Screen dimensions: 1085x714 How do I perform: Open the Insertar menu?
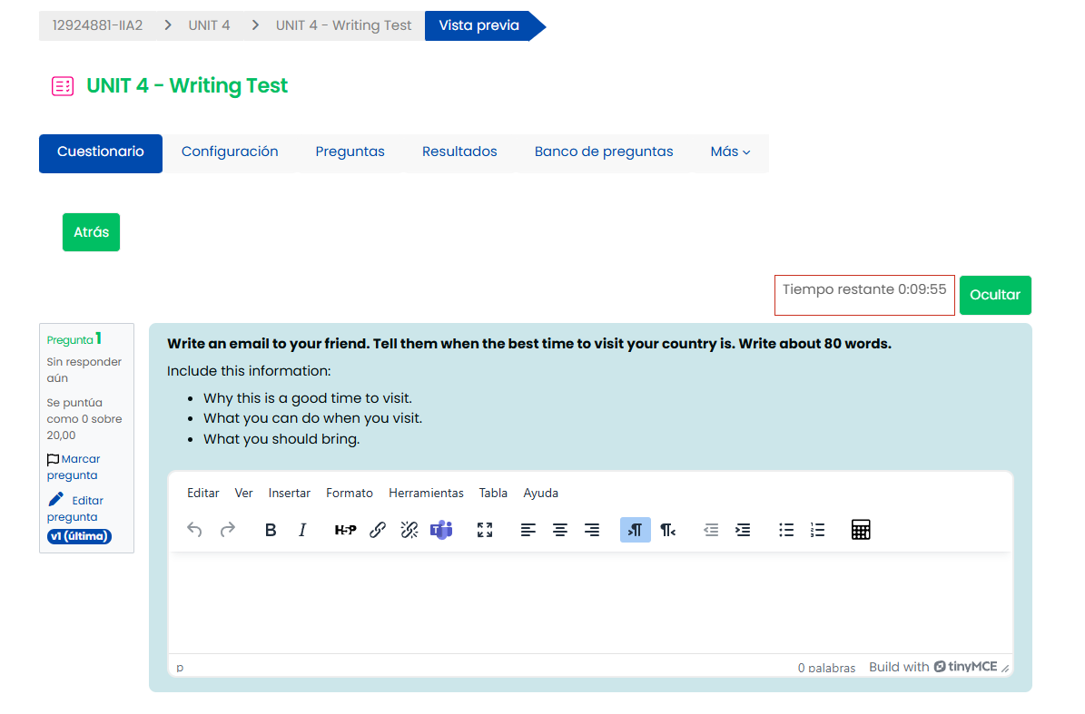pyautogui.click(x=290, y=493)
